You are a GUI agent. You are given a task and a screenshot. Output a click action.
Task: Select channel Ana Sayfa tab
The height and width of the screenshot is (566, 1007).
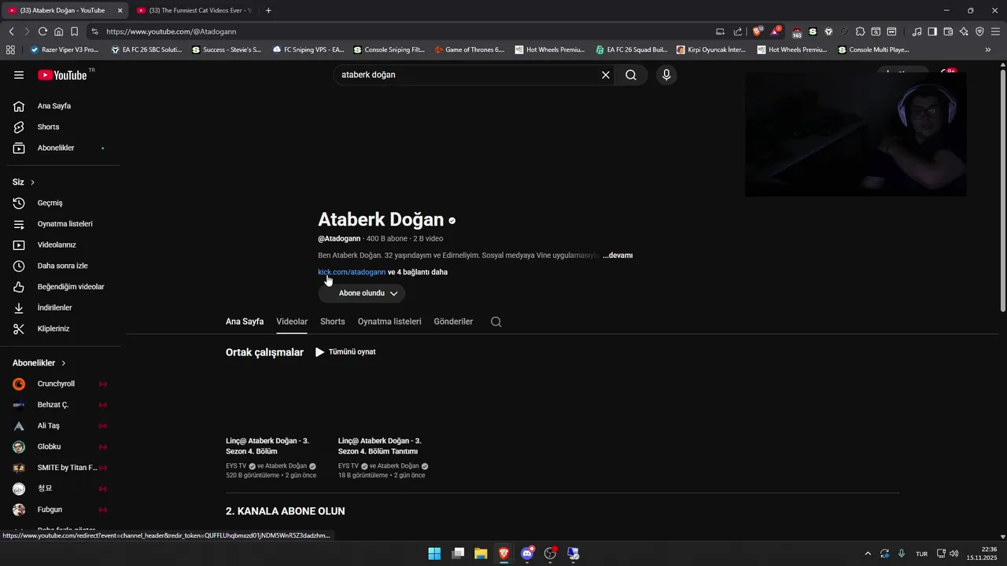coord(245,322)
